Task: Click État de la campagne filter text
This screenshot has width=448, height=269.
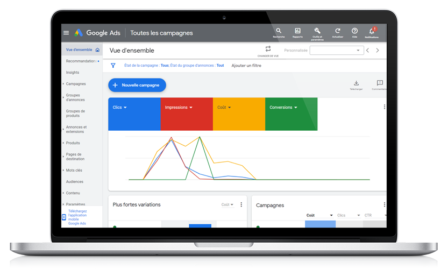Action: (146, 66)
